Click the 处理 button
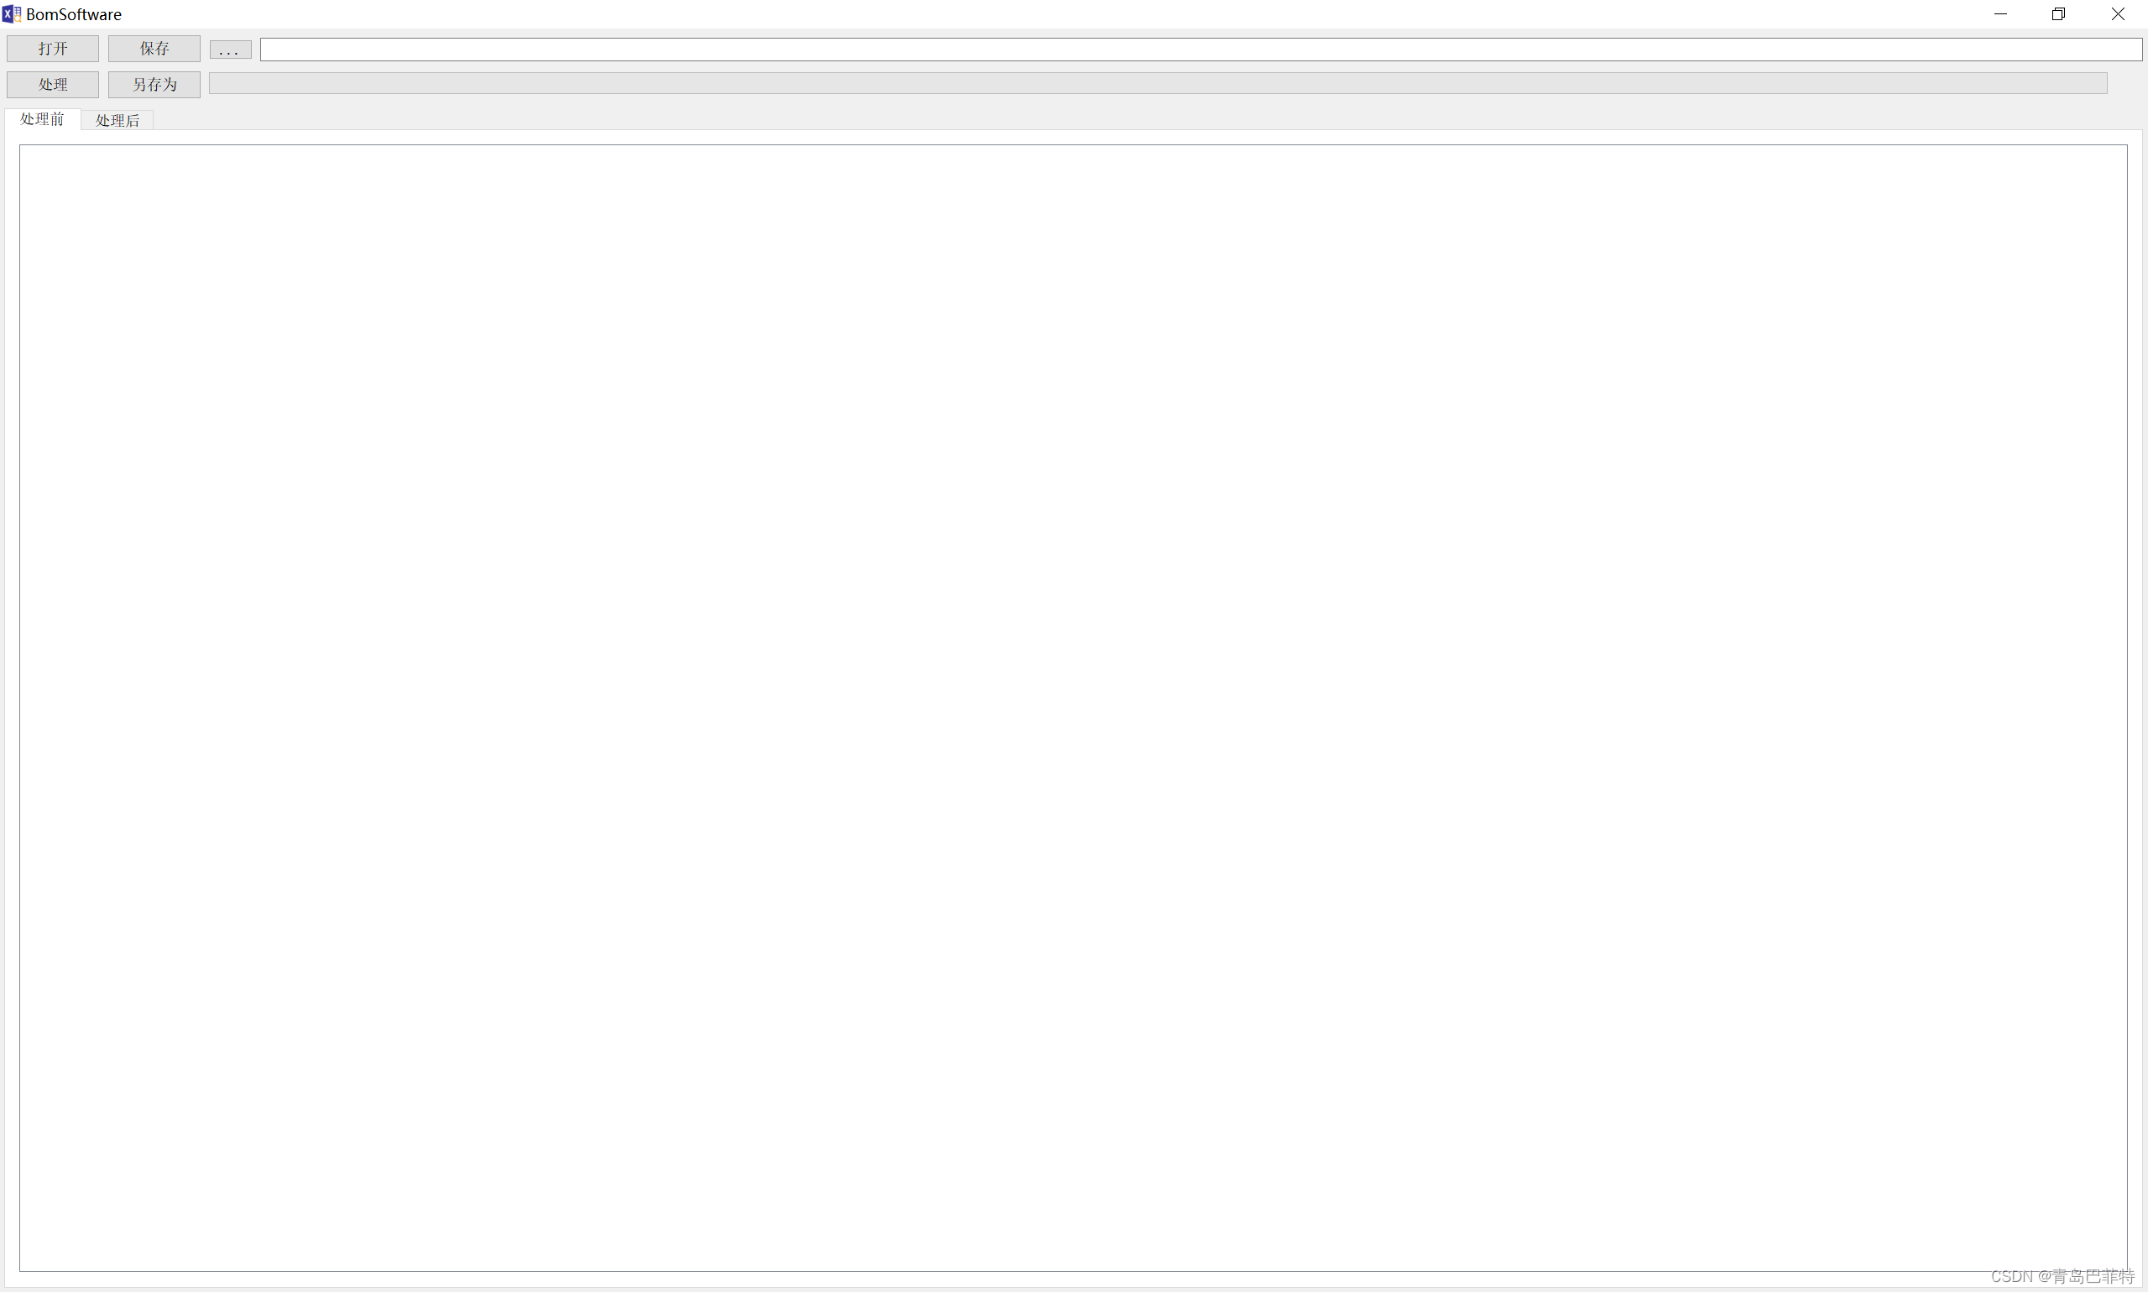Viewport: 2148px width, 1292px height. [x=53, y=85]
